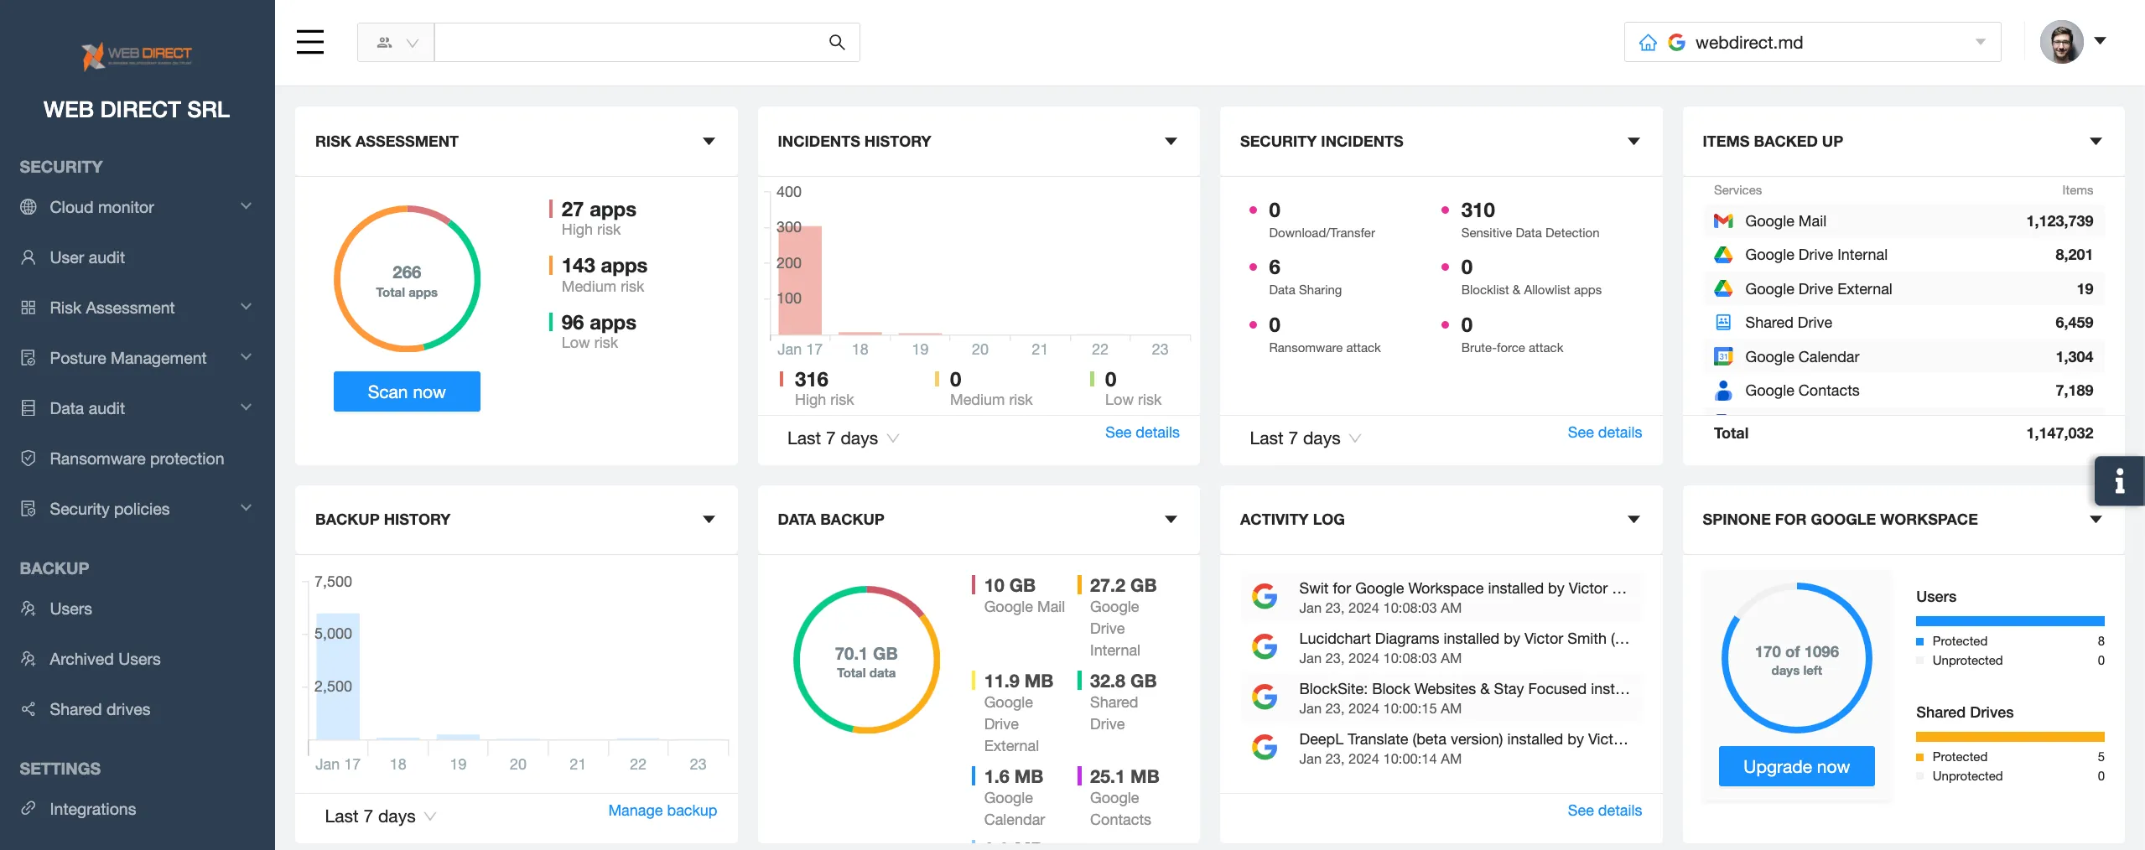This screenshot has width=2145, height=850.
Task: Click the Ransomware protection shield icon
Action: coord(28,459)
